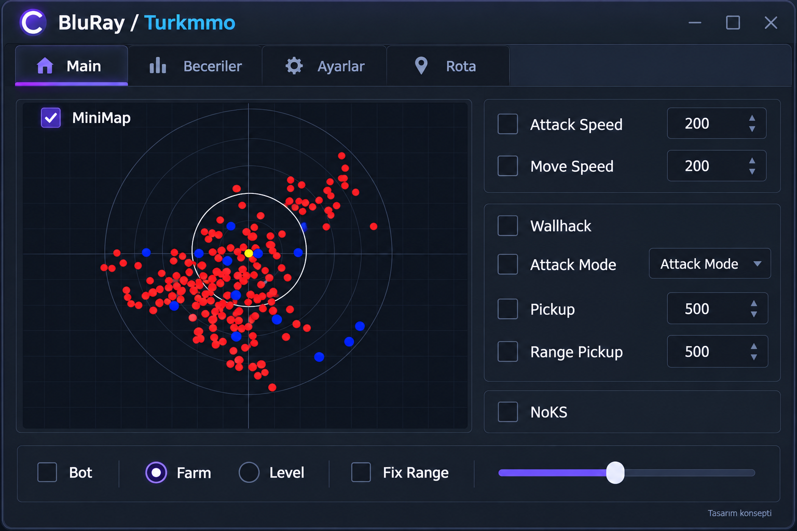Screen dimensions: 797x531
Task: Enable the Pickup checkbox
Action: [x=507, y=309]
